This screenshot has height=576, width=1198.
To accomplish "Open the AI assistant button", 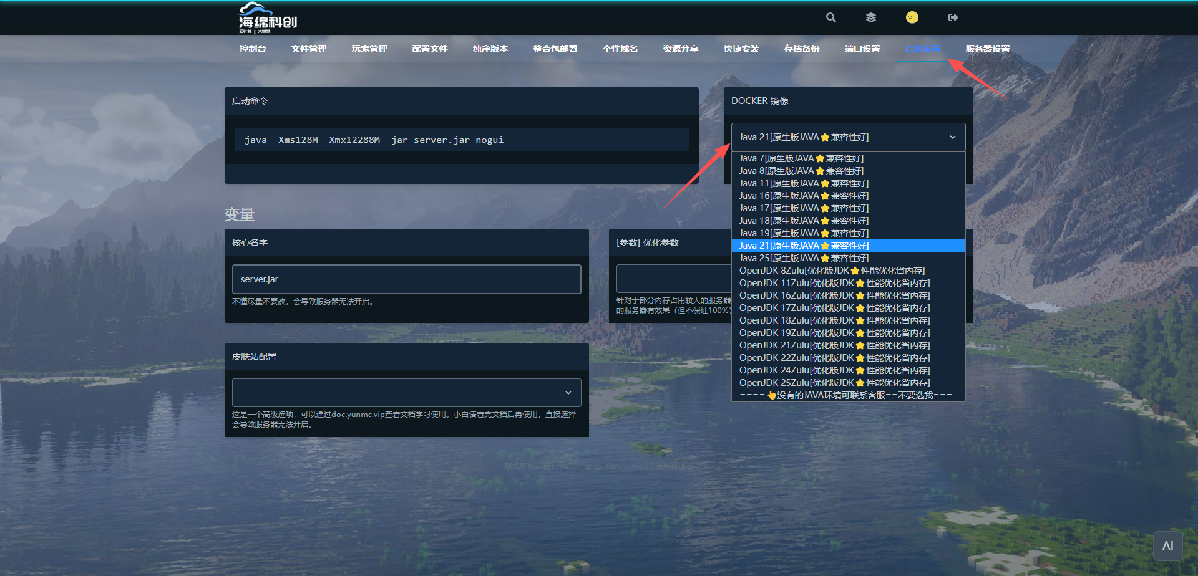I will 1167,545.
